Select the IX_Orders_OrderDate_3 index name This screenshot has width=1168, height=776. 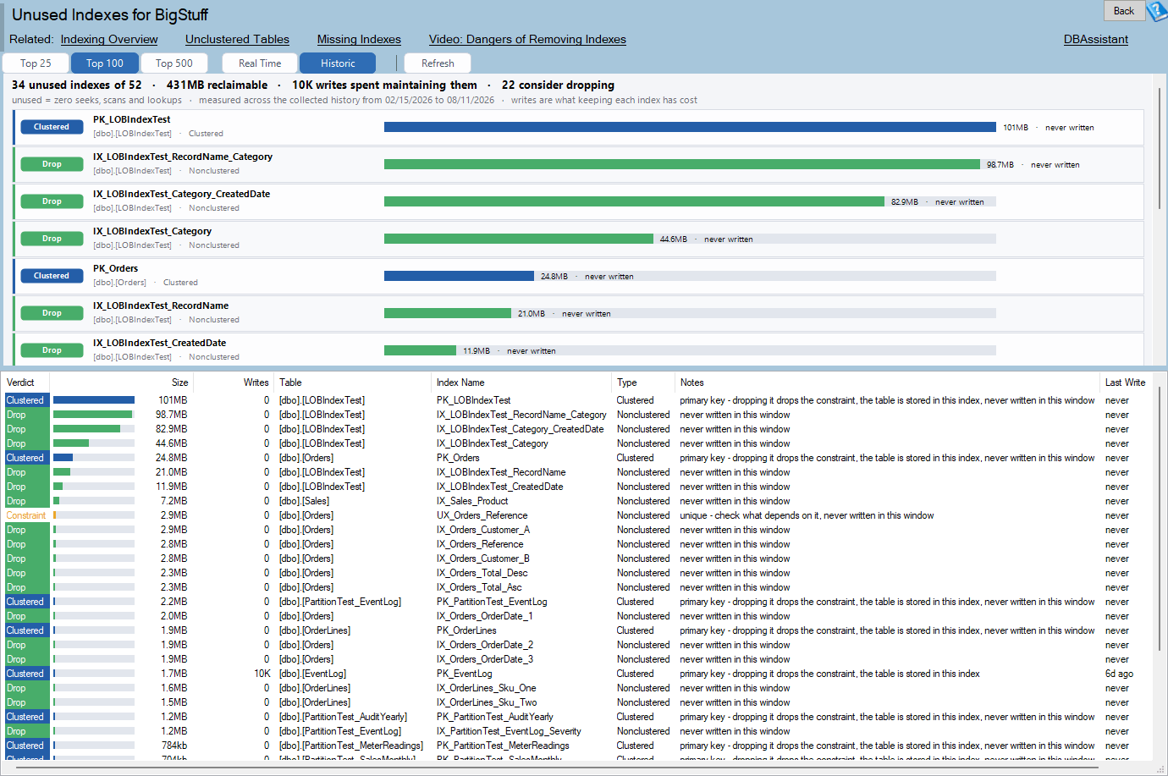485,659
